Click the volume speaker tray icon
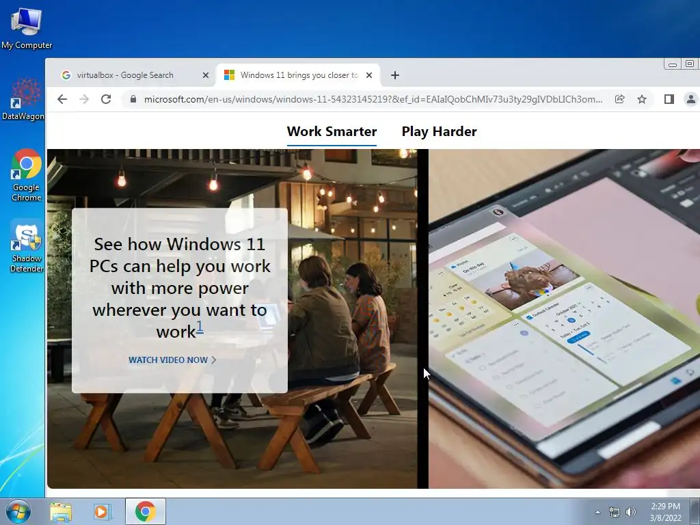Image resolution: width=700 pixels, height=525 pixels. [631, 512]
